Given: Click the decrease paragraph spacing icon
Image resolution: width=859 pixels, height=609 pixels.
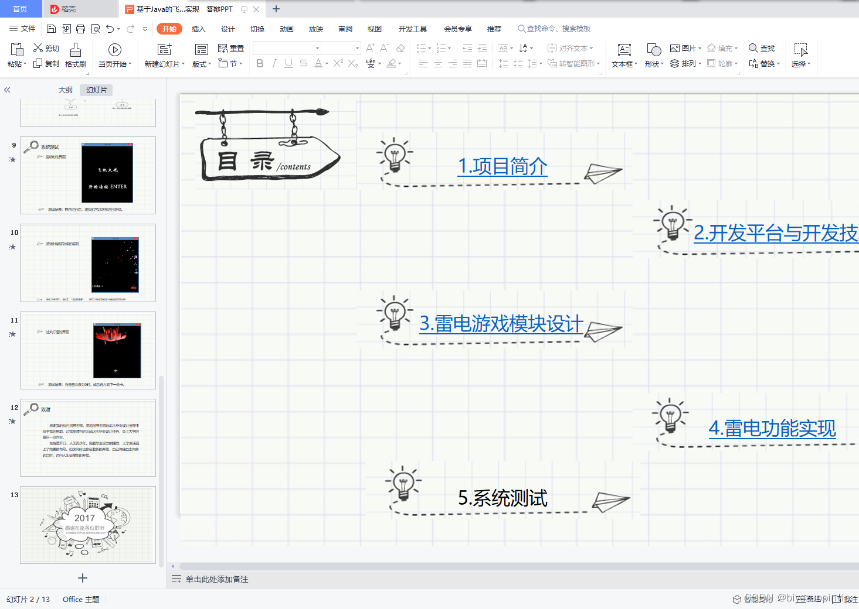Looking at the screenshot, I should coord(518,63).
